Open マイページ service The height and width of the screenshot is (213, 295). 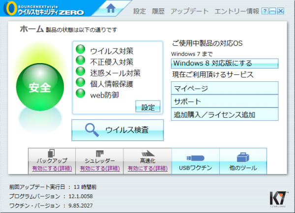[225, 88]
